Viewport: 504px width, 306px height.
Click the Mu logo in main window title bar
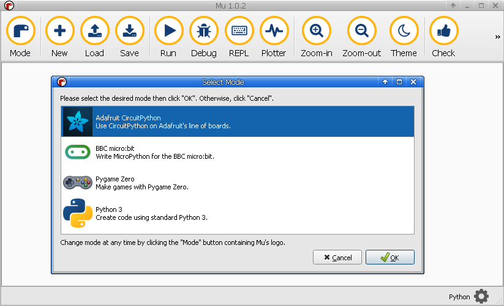(9, 5)
